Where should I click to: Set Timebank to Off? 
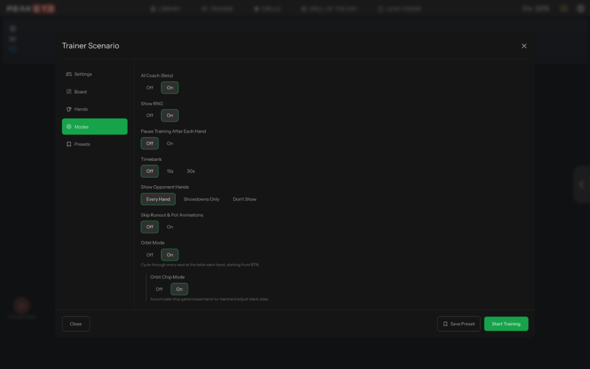(x=150, y=171)
